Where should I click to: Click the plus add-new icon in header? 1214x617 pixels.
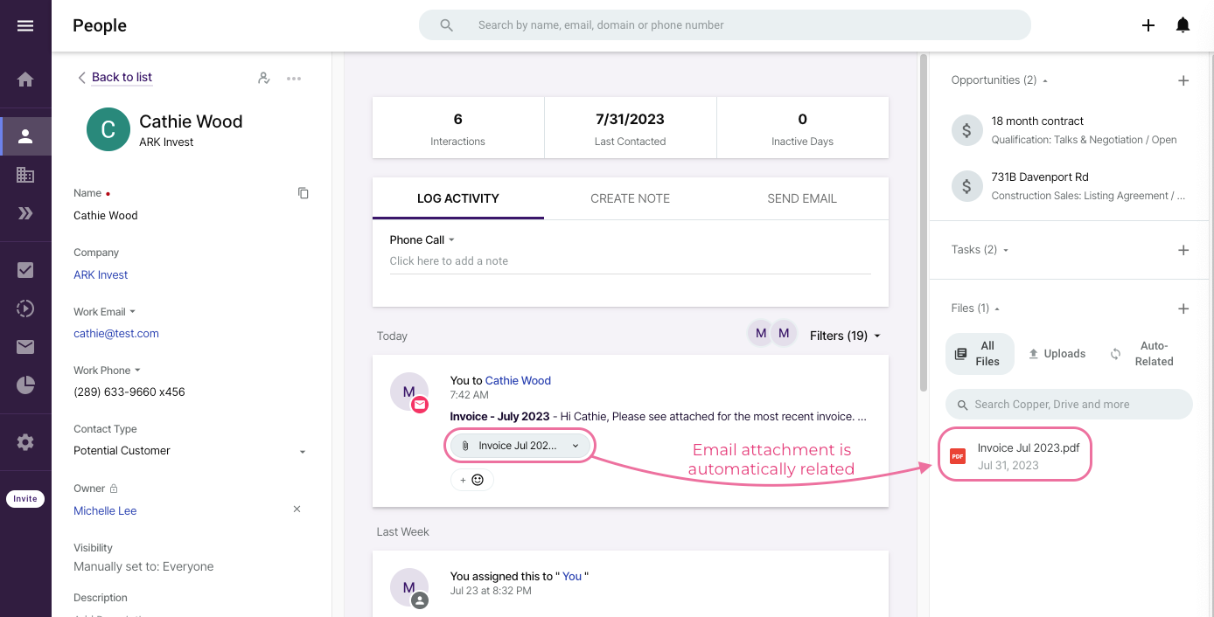1148,25
